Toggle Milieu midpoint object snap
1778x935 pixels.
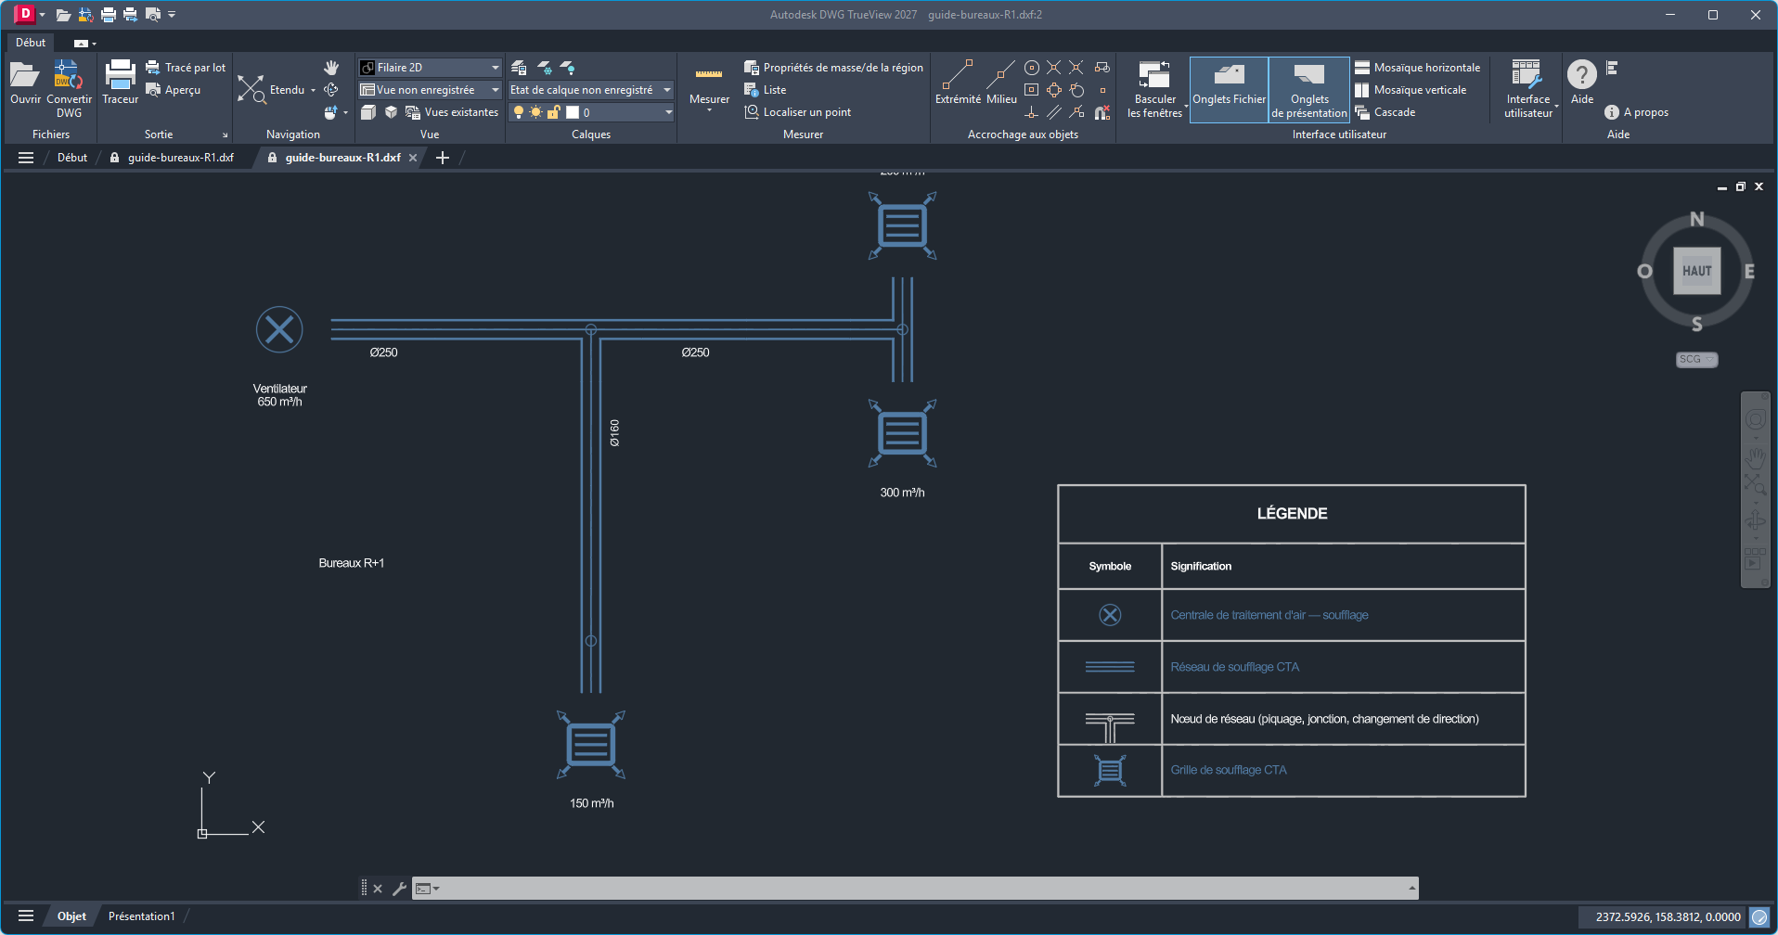(x=1001, y=82)
